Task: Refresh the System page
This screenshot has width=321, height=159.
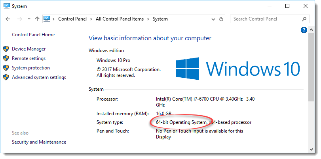Action: click(x=221, y=19)
